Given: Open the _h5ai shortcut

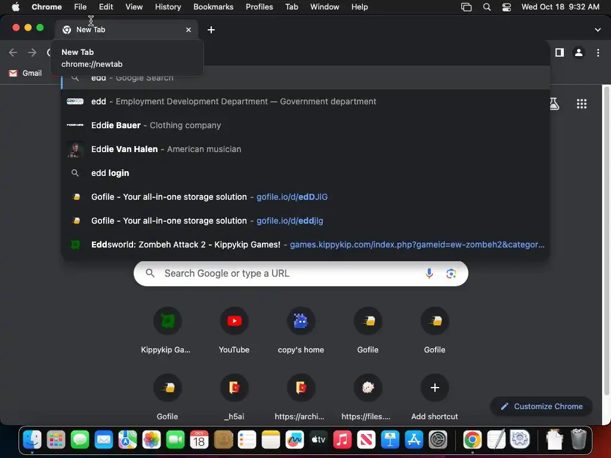Looking at the screenshot, I should click(x=234, y=397).
